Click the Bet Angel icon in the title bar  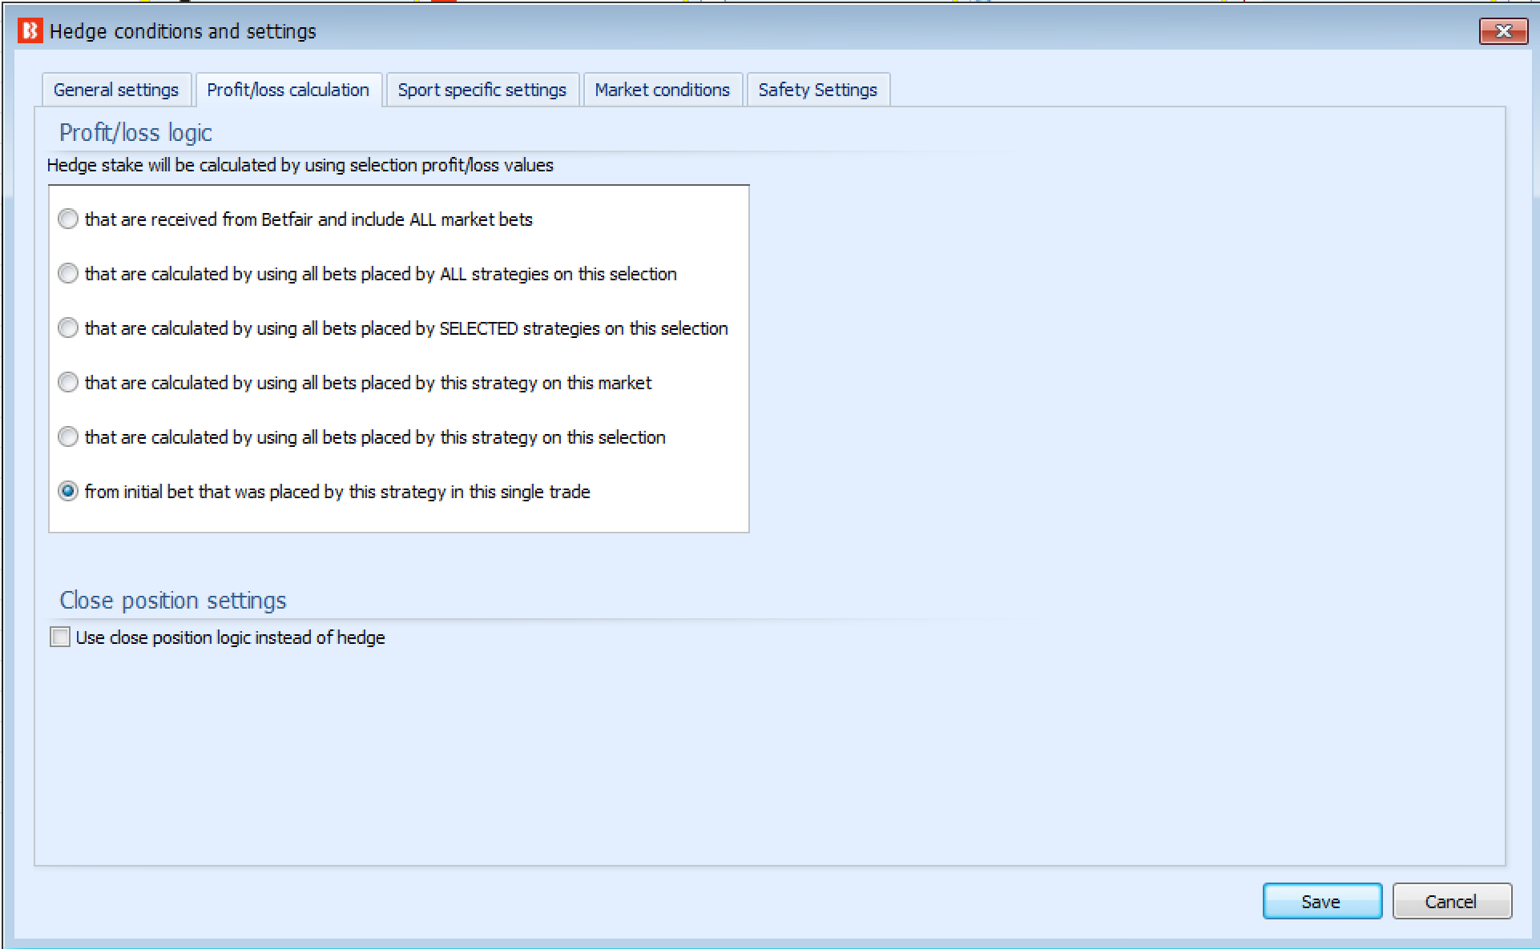click(29, 31)
